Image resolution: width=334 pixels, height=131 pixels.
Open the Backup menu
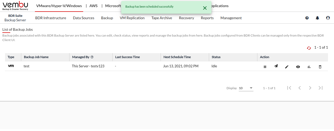[107, 18]
